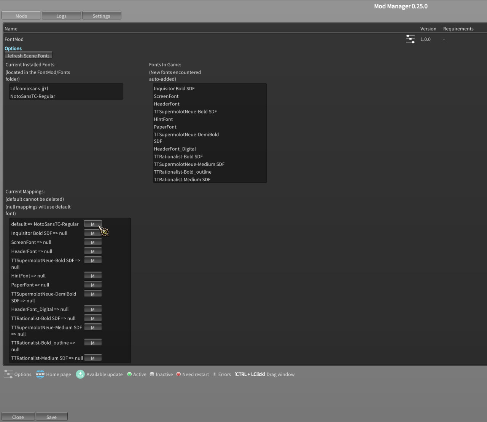Click the green Active status dot
487x422 pixels.
click(129, 374)
